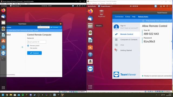Open Thunderbird in the right VM dock

point(90,18)
